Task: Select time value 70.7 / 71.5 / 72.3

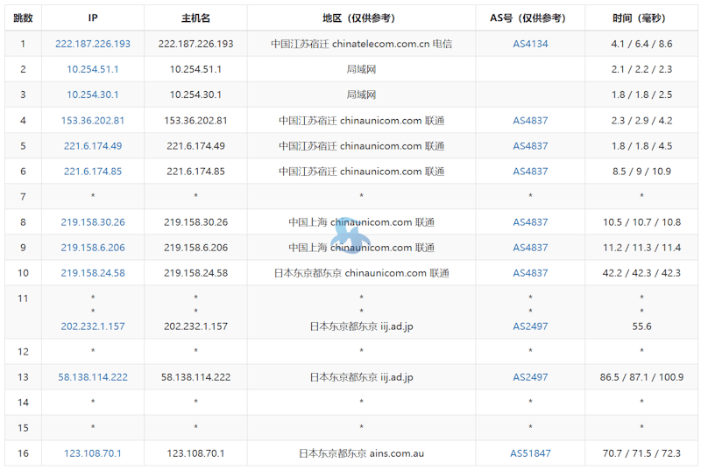Action: (x=641, y=453)
